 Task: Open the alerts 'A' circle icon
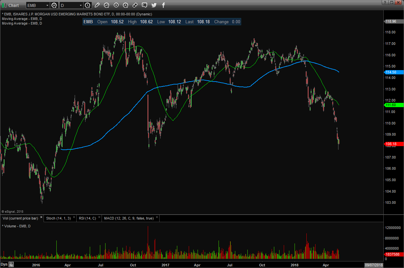click(x=125, y=5)
